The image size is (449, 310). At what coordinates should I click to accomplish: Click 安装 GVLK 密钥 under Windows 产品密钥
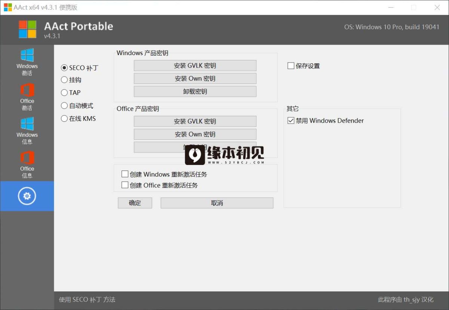pyautogui.click(x=195, y=66)
